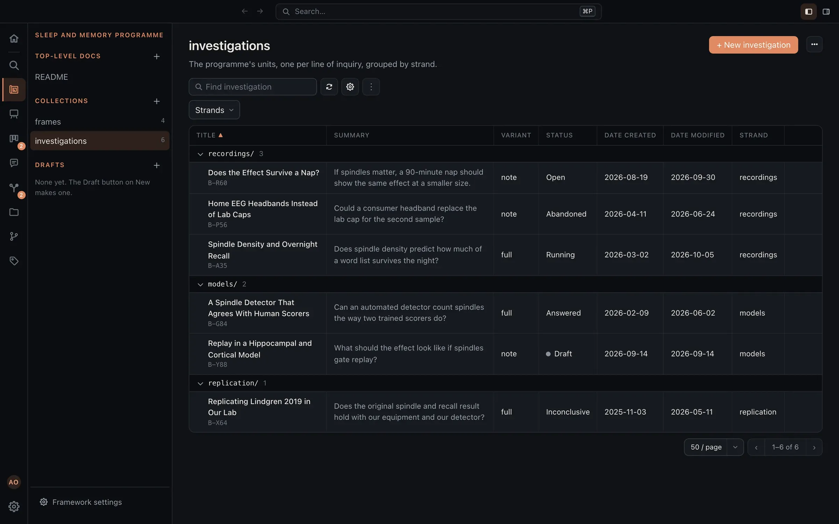This screenshot has height=524, width=839.
Task: Open table settings gear next to refresh
Action: [x=350, y=87]
